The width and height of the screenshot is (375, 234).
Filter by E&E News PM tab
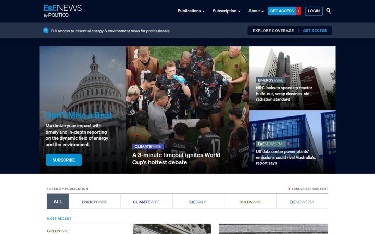(x=302, y=202)
